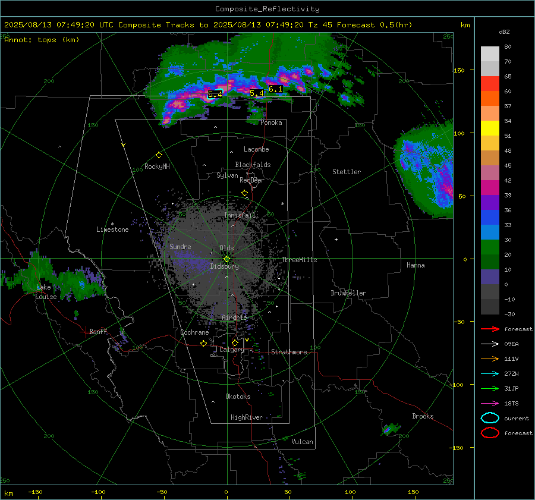
Task: Click the Sylvan town label
Action: [227, 175]
